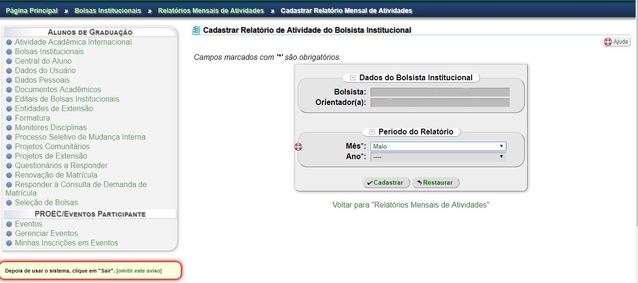The height and width of the screenshot is (283, 638).
Task: Click the page icon beside the Cadastrar Relatório title
Action: click(x=196, y=30)
